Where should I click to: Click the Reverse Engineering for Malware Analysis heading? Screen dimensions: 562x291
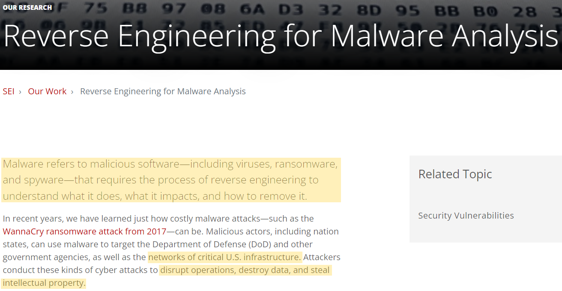point(281,36)
